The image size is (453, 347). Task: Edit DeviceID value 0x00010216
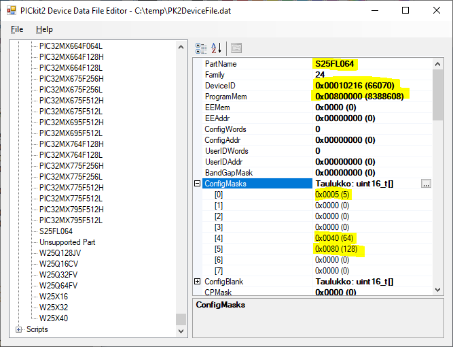(x=355, y=86)
